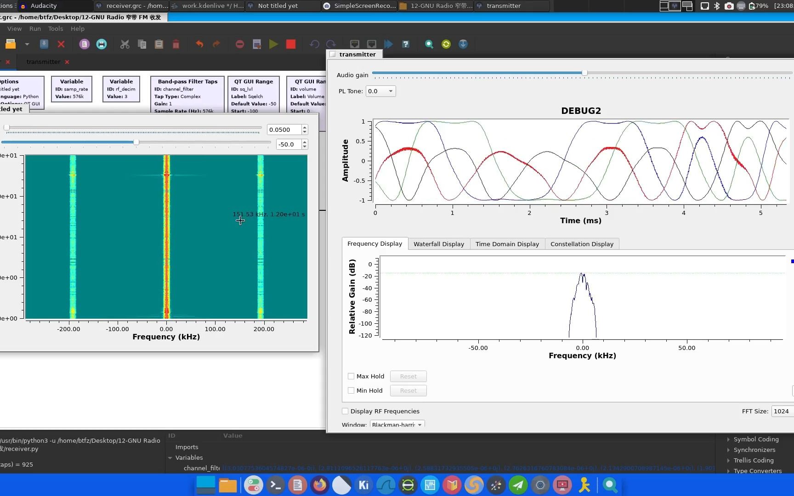Image resolution: width=794 pixels, height=496 pixels.
Task: Open the Help menu
Action: [78, 28]
